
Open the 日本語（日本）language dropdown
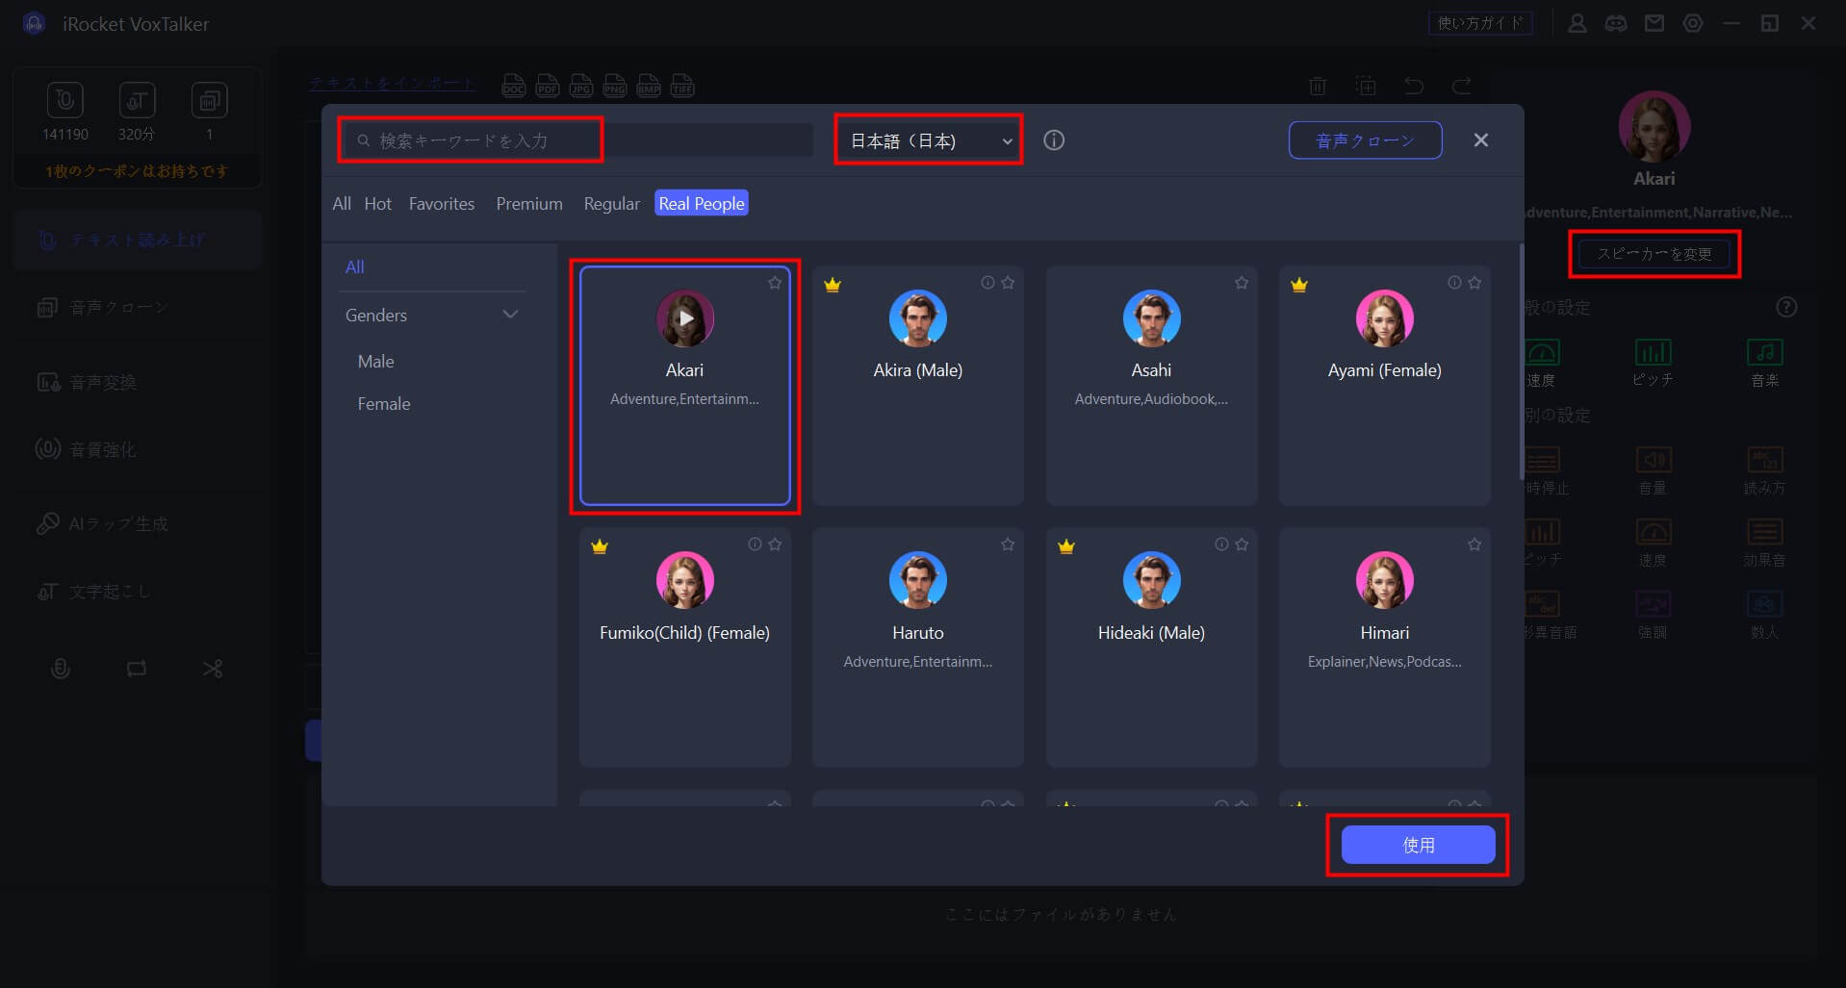pos(929,140)
